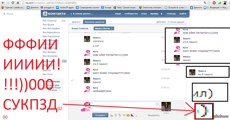Open the smiley emoji picker in message box
The height and width of the screenshot is (120, 230).
pyautogui.click(x=157, y=104)
